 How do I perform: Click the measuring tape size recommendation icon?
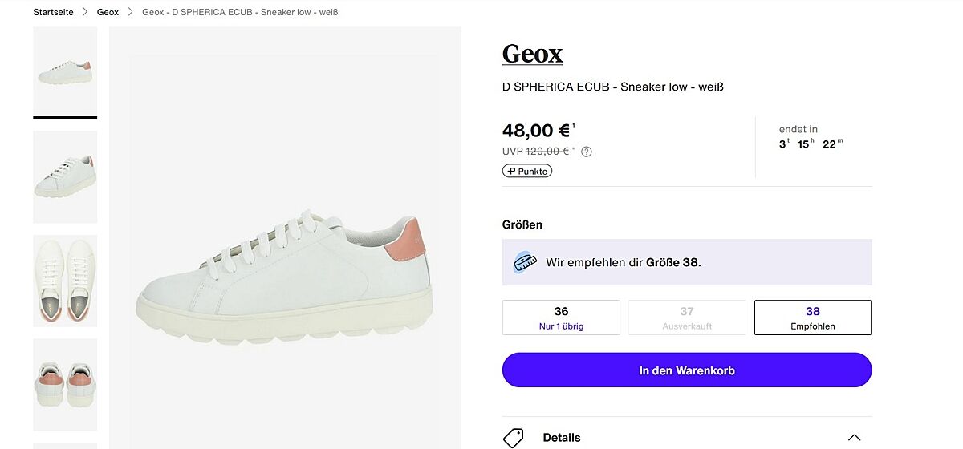coord(525,262)
